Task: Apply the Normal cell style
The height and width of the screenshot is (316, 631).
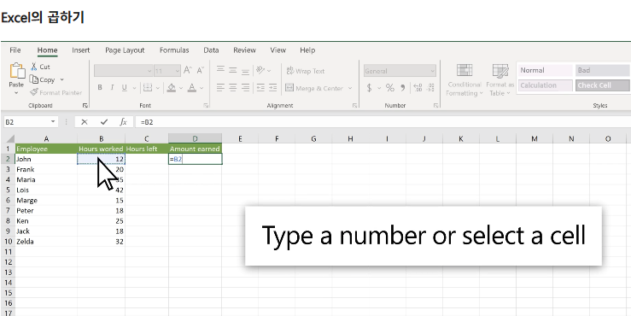Action: point(545,70)
